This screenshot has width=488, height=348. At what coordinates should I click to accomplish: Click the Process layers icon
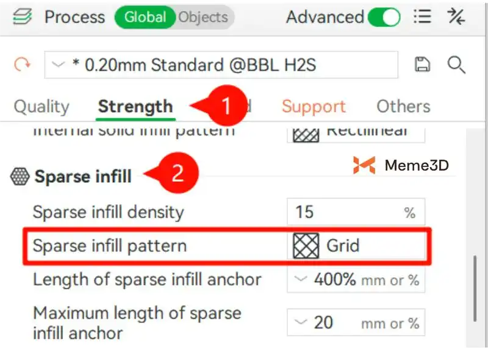pos(23,16)
